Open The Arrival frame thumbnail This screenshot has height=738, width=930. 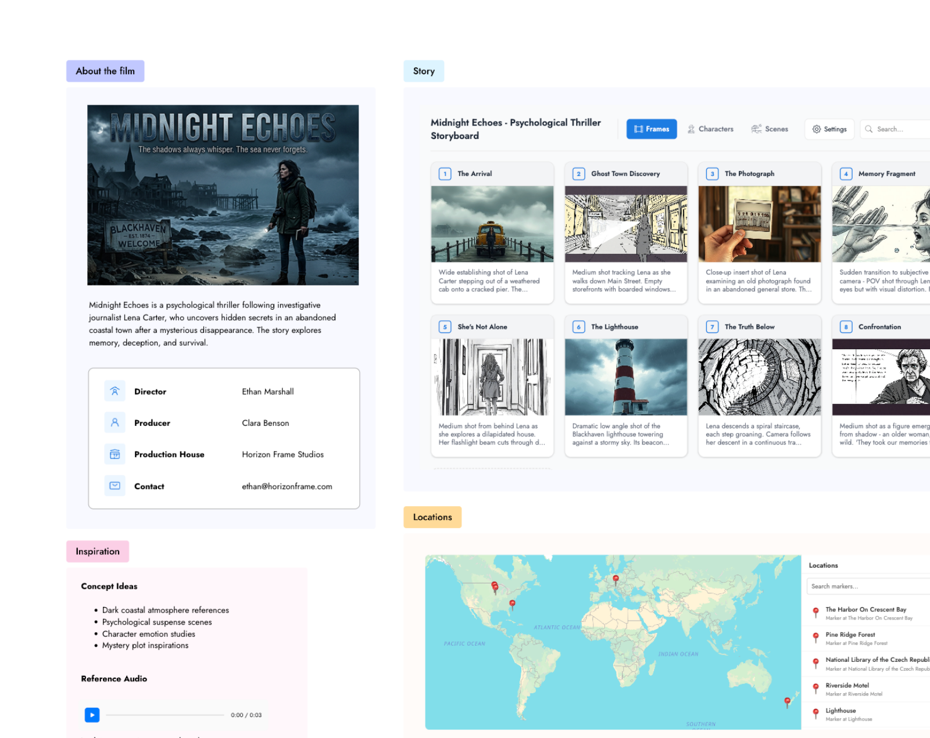[x=492, y=224]
